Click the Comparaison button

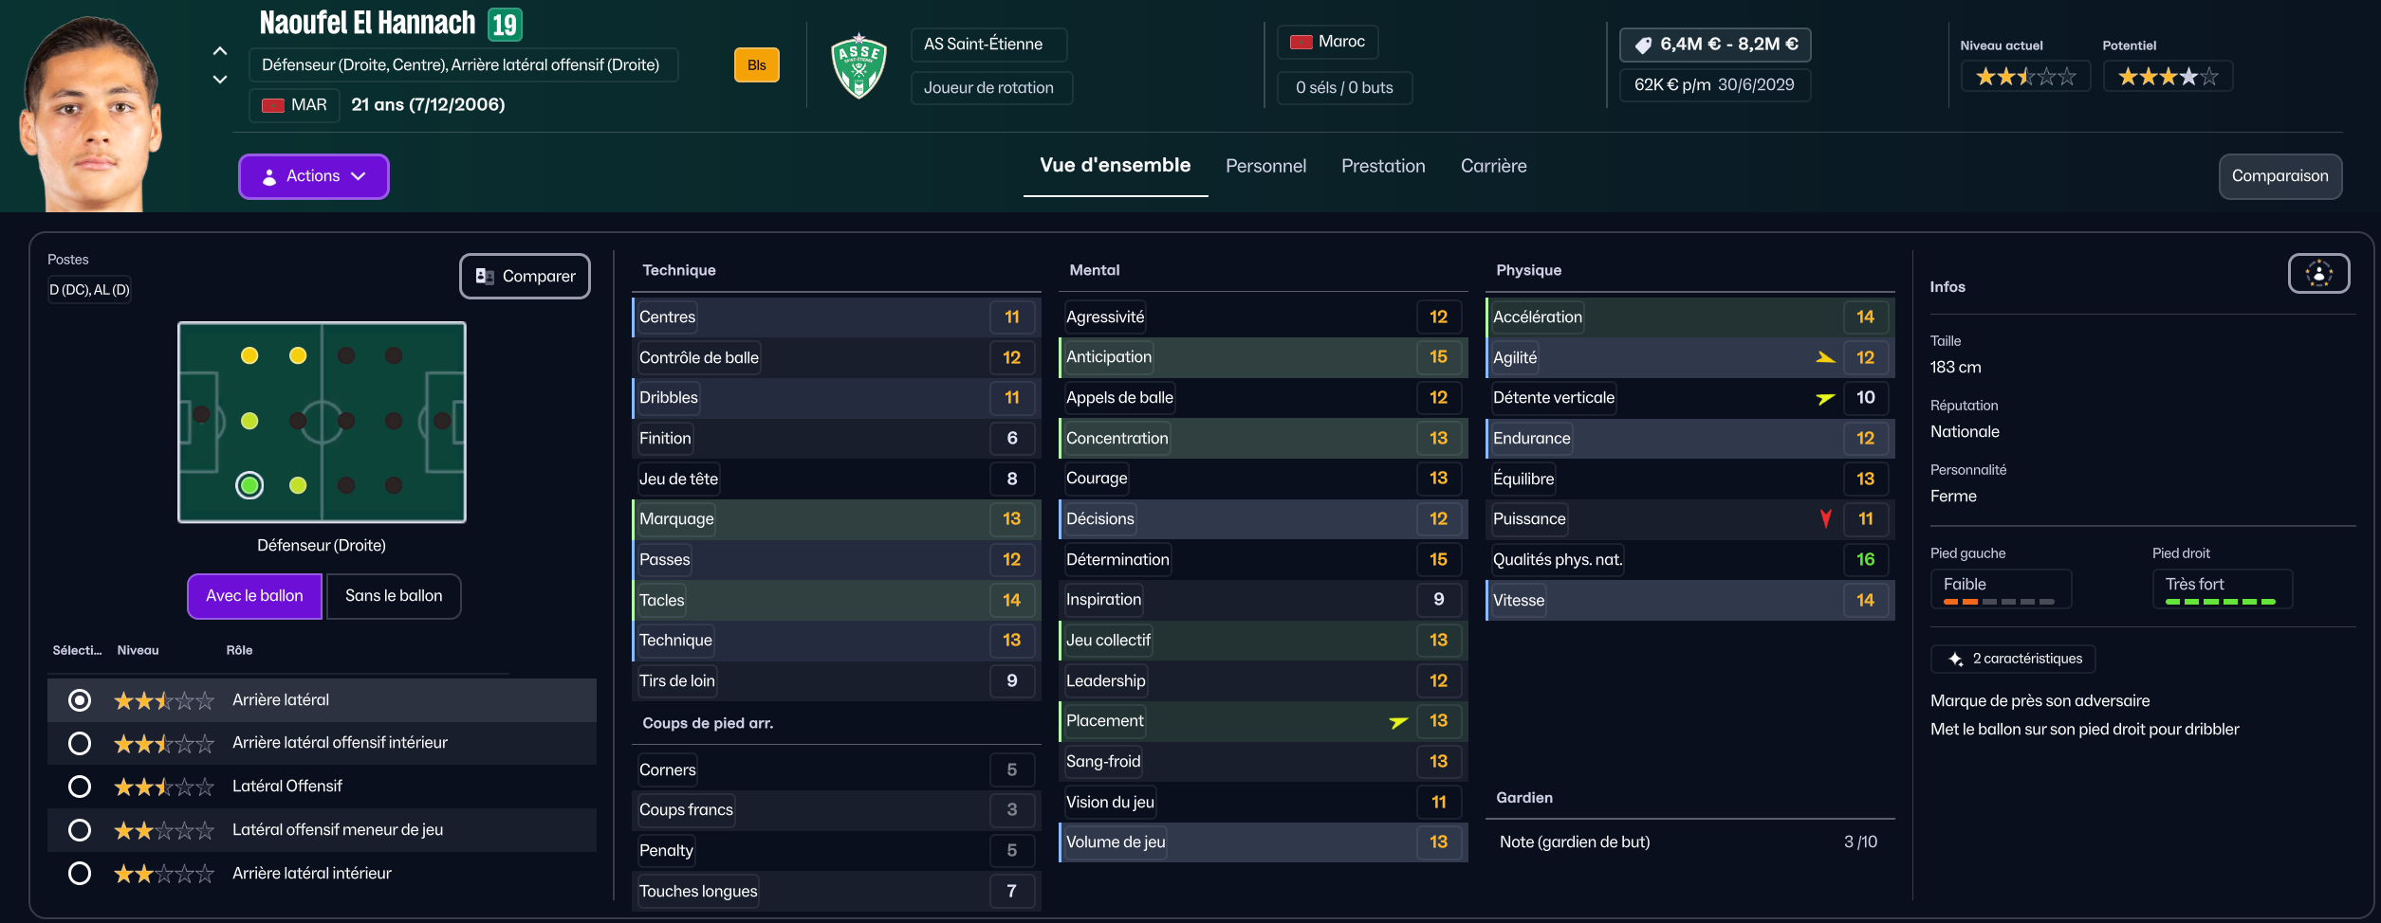pos(2279,176)
